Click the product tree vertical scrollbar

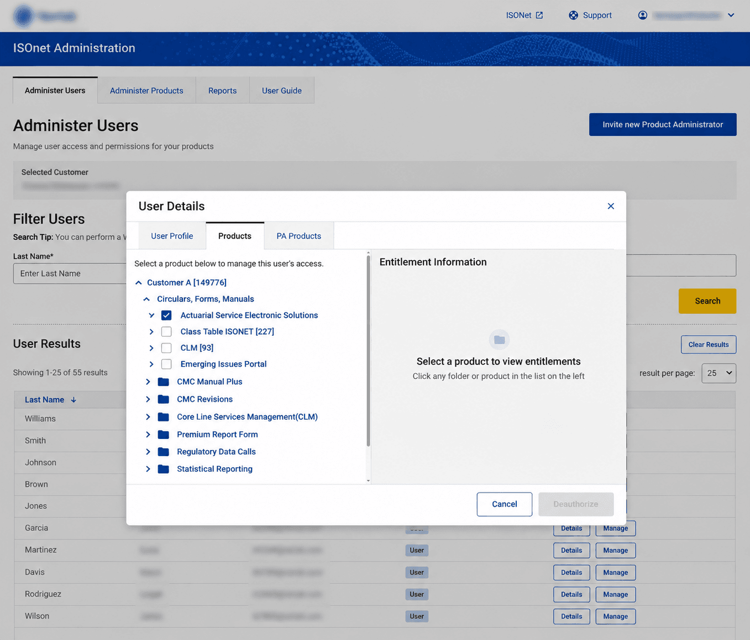coord(368,351)
